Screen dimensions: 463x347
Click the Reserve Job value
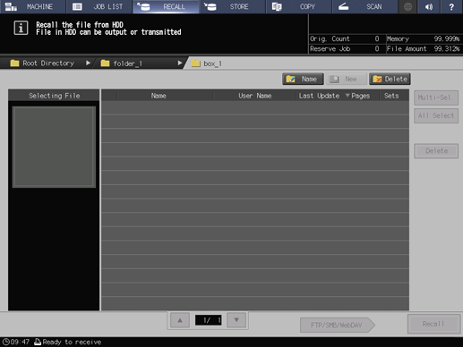pyautogui.click(x=377, y=49)
